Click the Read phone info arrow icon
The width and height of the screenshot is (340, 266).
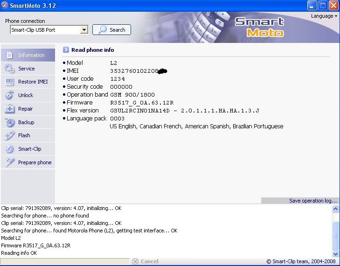click(66, 50)
